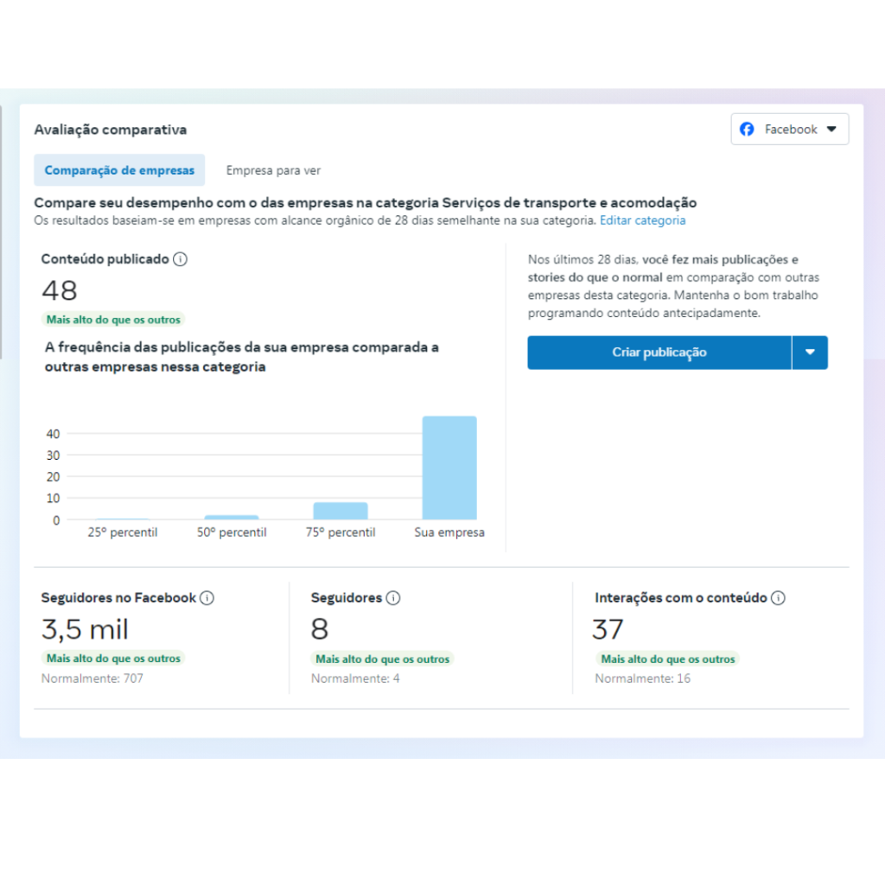Open the arrow menu beside Criar publicação
The width and height of the screenshot is (885, 885).
(x=810, y=353)
